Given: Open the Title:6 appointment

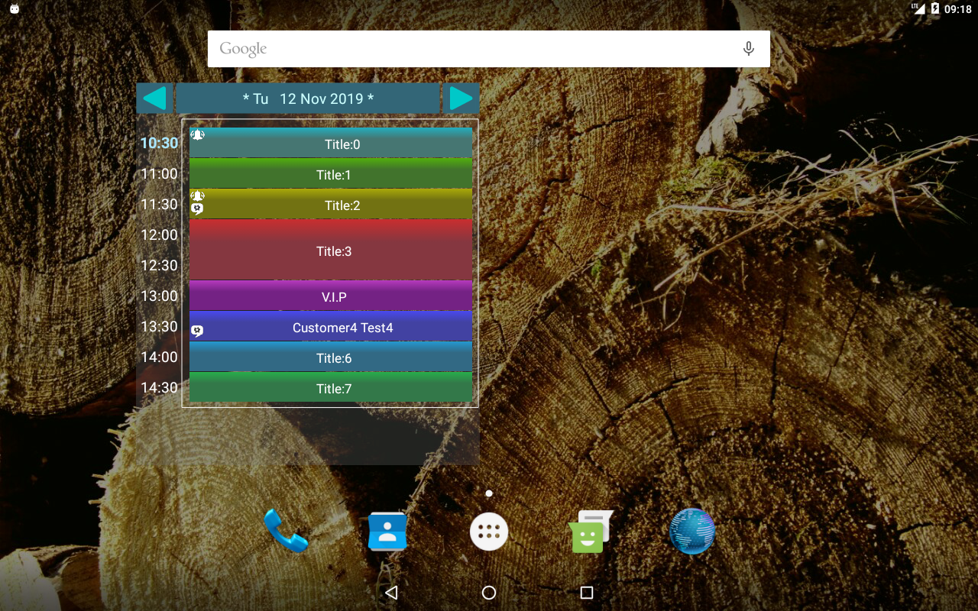Looking at the screenshot, I should 331,357.
